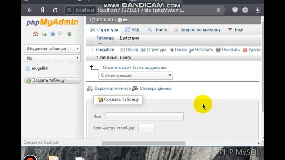Open the titu database dropdown
The width and height of the screenshot is (285, 160).
(x=53, y=58)
